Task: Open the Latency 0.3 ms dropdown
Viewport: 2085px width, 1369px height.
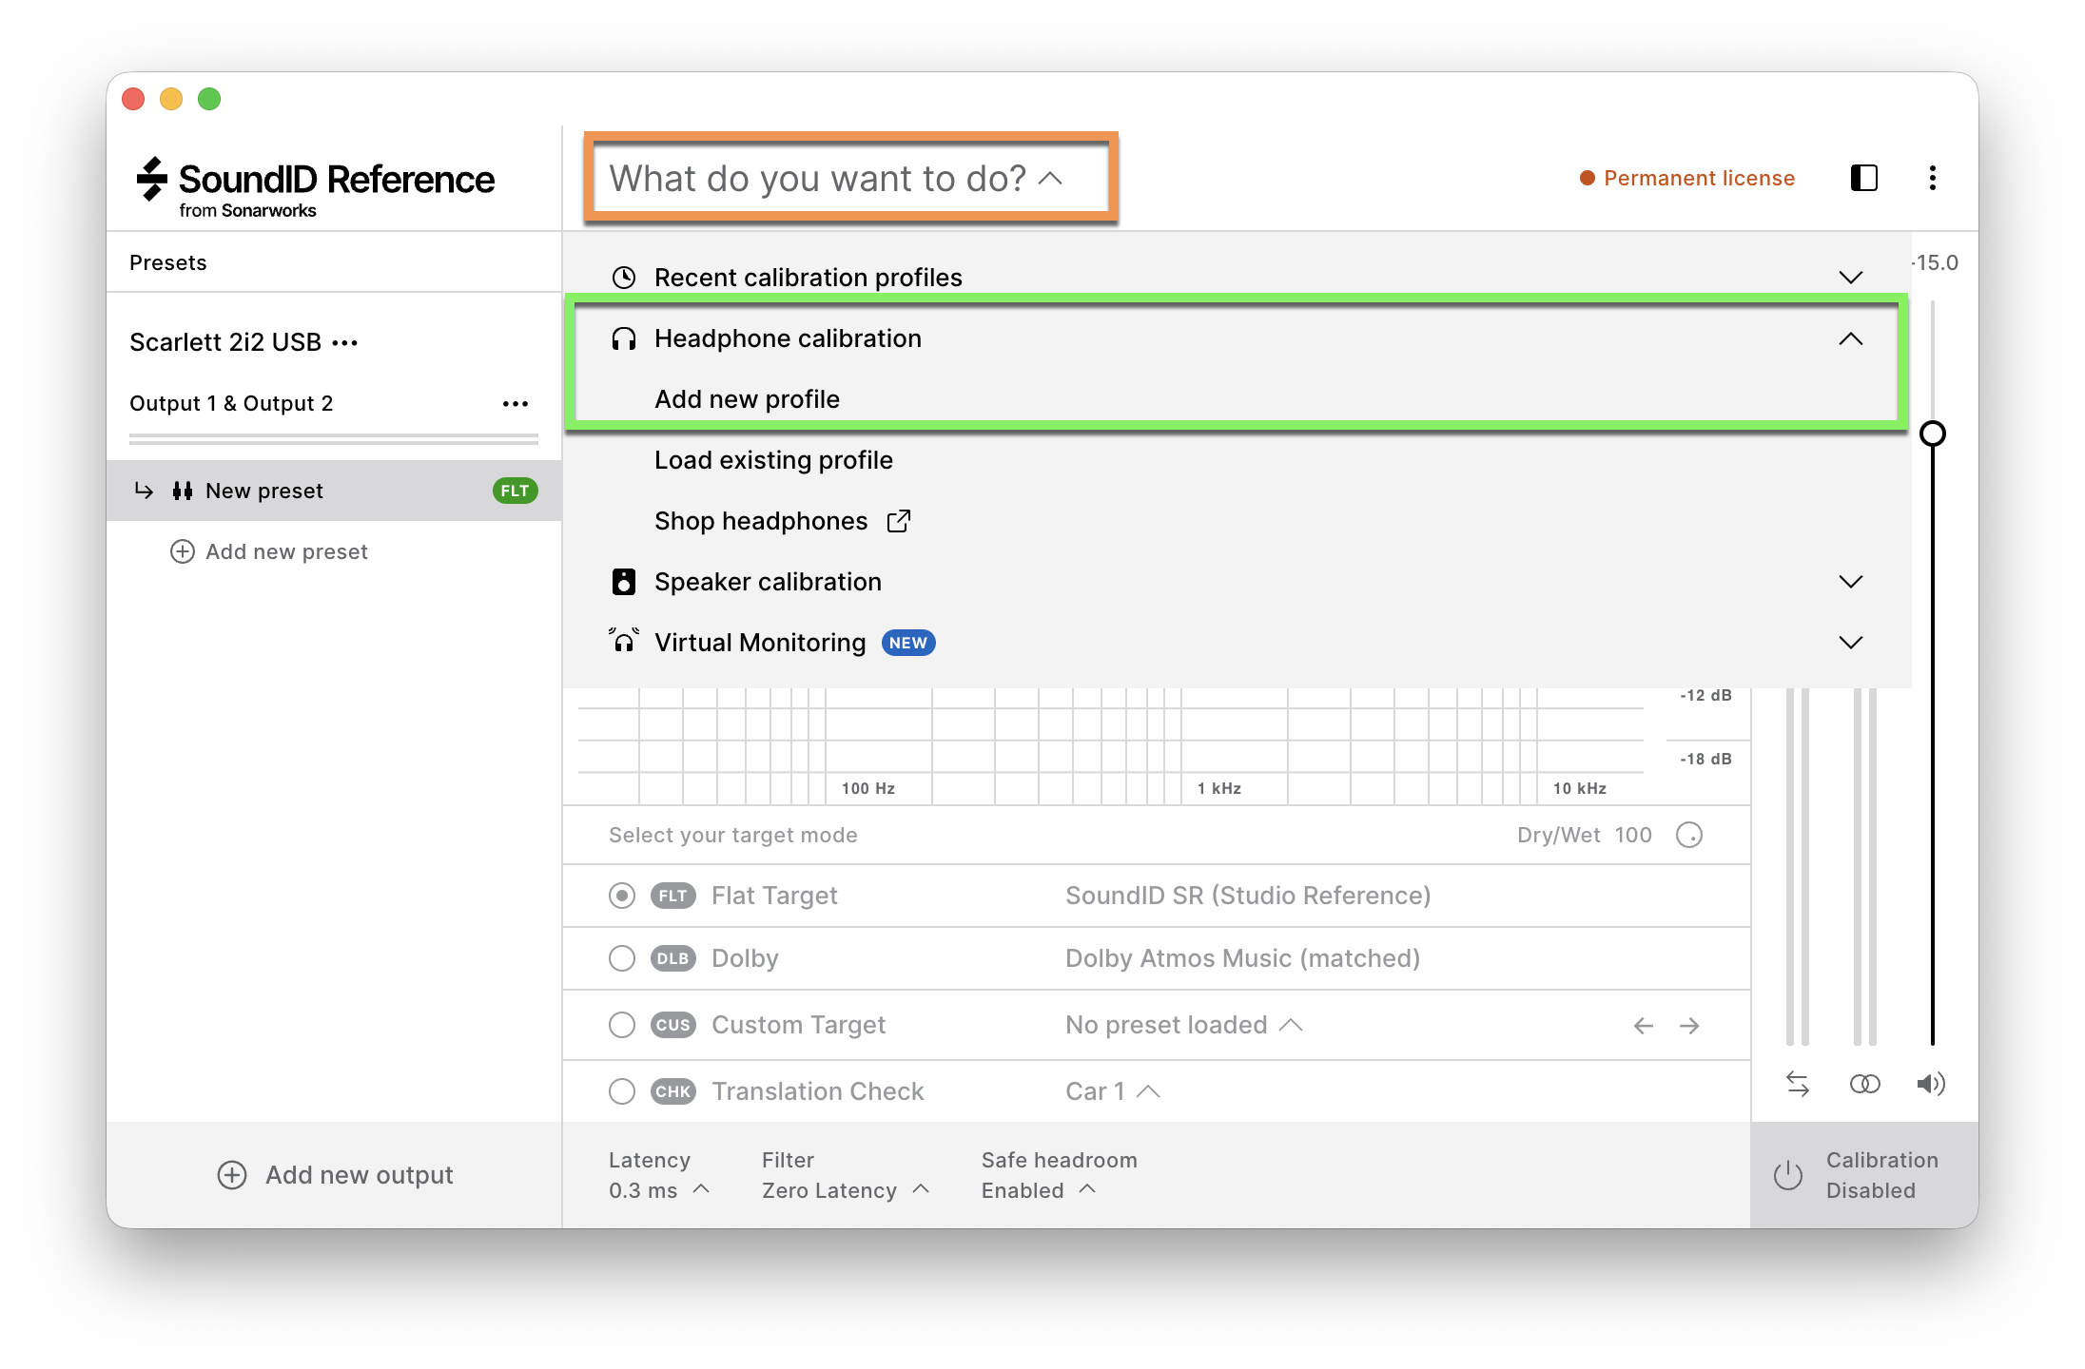Action: pyautogui.click(x=658, y=1190)
